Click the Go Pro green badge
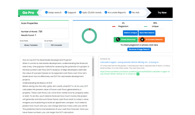The image size is (195, 115). click(x=28, y=13)
